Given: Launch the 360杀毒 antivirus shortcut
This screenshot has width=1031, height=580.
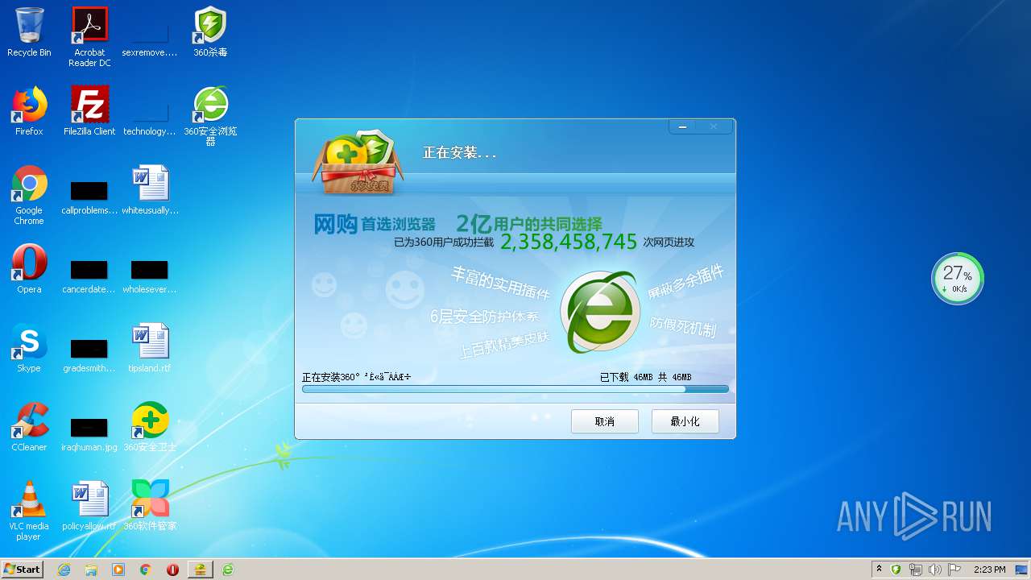Looking at the screenshot, I should [210, 32].
